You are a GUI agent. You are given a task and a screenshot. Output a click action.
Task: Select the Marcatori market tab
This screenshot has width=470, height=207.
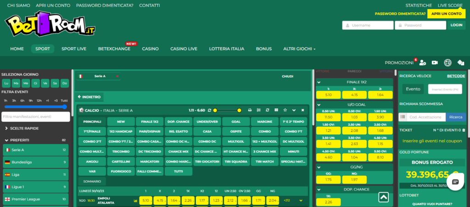click(x=150, y=162)
